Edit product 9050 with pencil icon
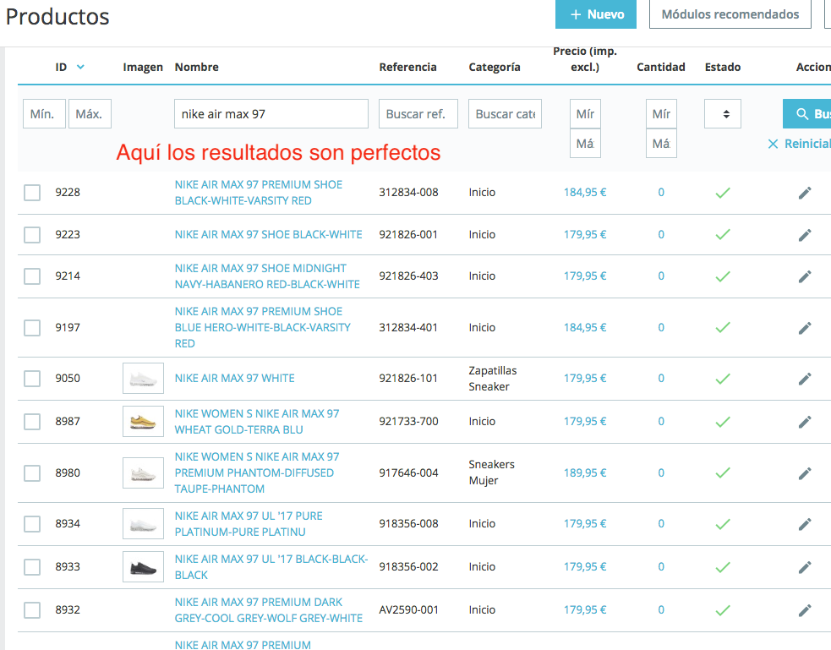The width and height of the screenshot is (831, 650). (x=805, y=379)
